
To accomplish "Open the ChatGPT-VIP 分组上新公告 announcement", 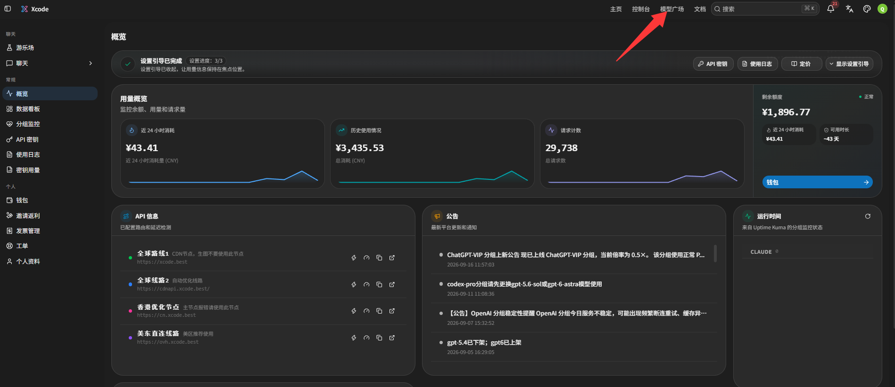I will (x=573, y=259).
